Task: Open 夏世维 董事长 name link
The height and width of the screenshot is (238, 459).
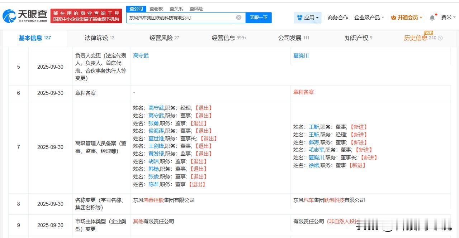Action: click(156, 138)
